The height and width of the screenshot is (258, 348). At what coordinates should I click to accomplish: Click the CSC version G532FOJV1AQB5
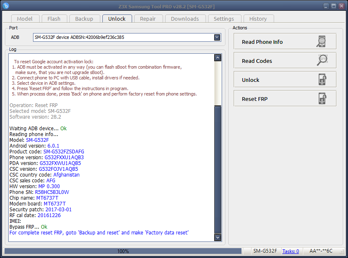58,169
